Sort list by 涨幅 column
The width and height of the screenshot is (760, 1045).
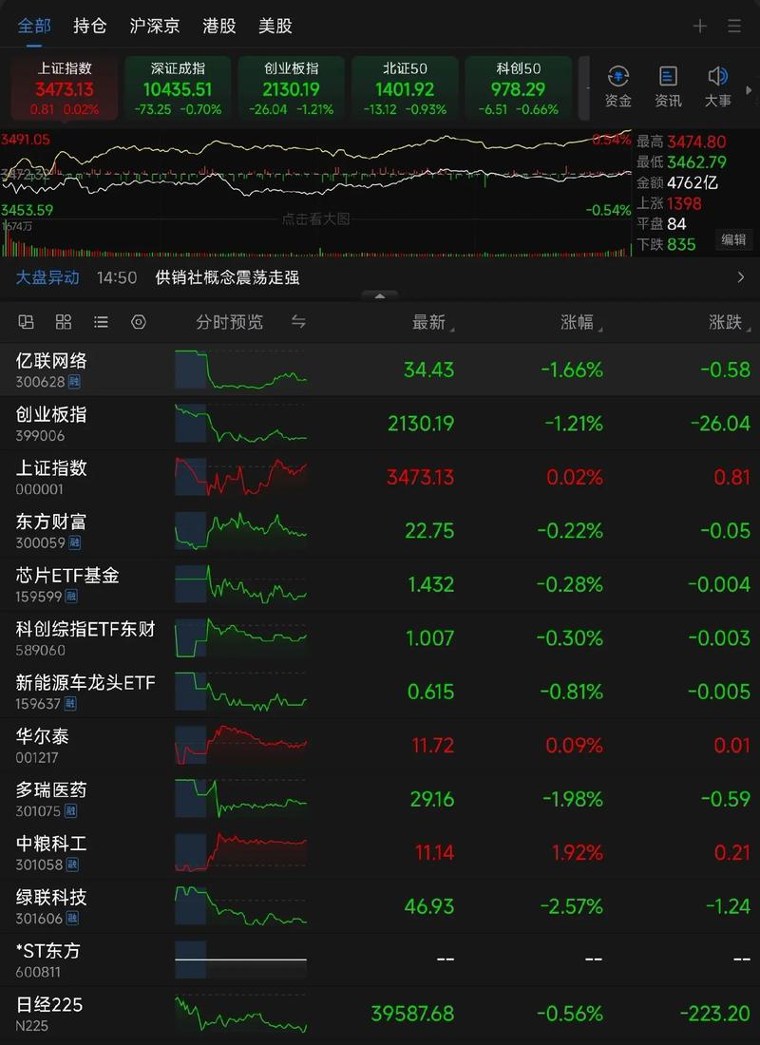tap(578, 323)
